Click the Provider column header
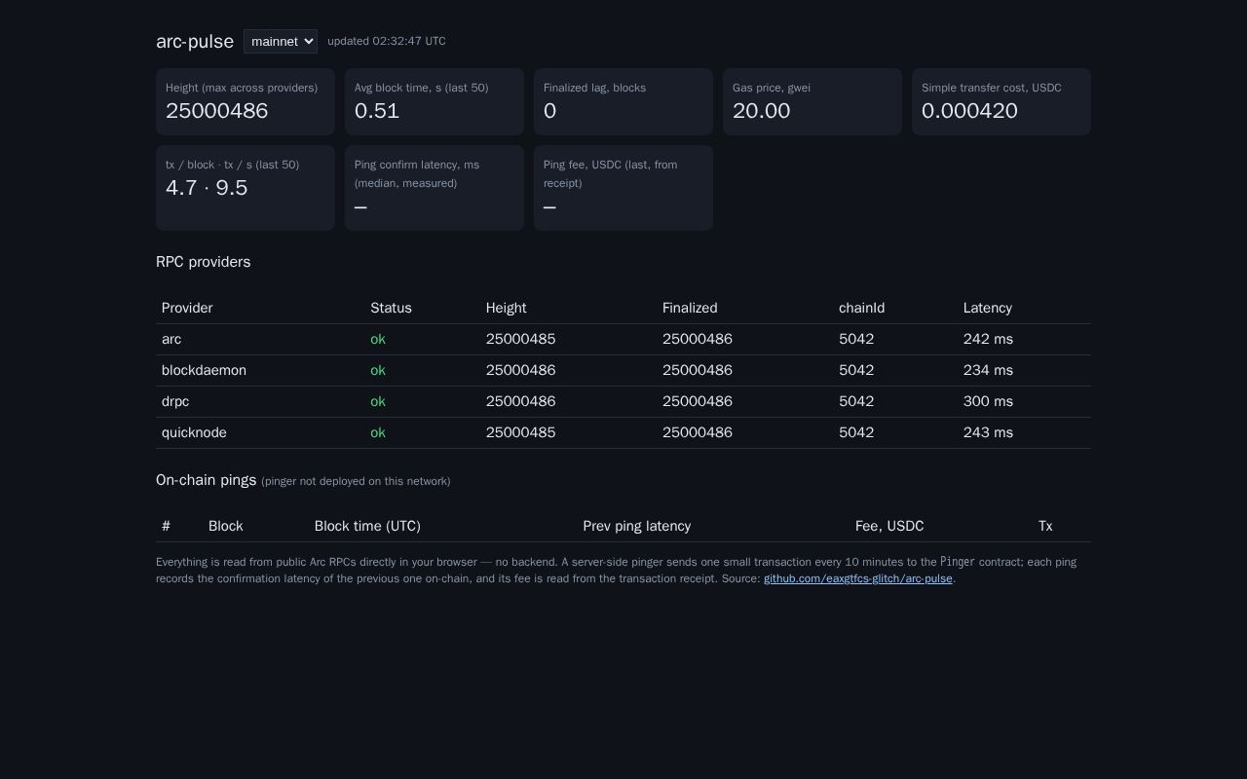This screenshot has height=779, width=1247. tap(187, 308)
